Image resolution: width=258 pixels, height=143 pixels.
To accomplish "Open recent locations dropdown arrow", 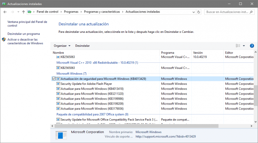I will 18,12.
